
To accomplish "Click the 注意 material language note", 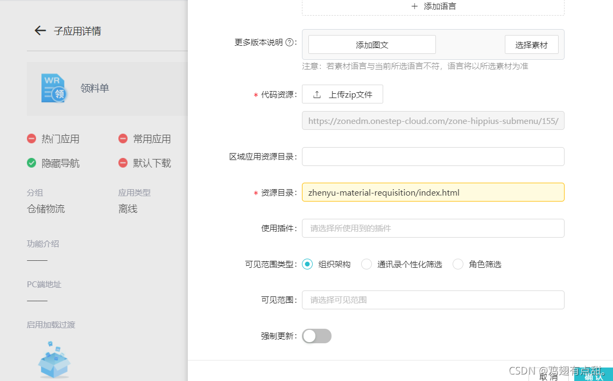I will tap(415, 66).
